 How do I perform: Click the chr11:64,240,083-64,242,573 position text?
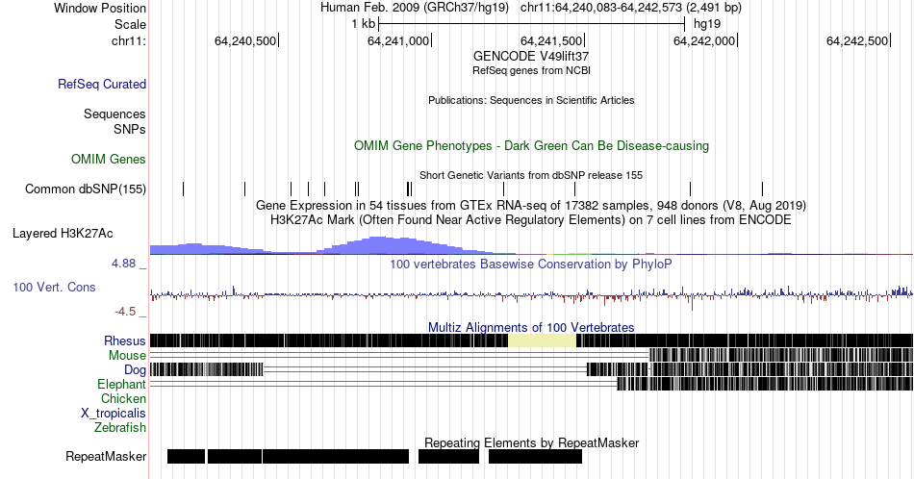point(631,8)
